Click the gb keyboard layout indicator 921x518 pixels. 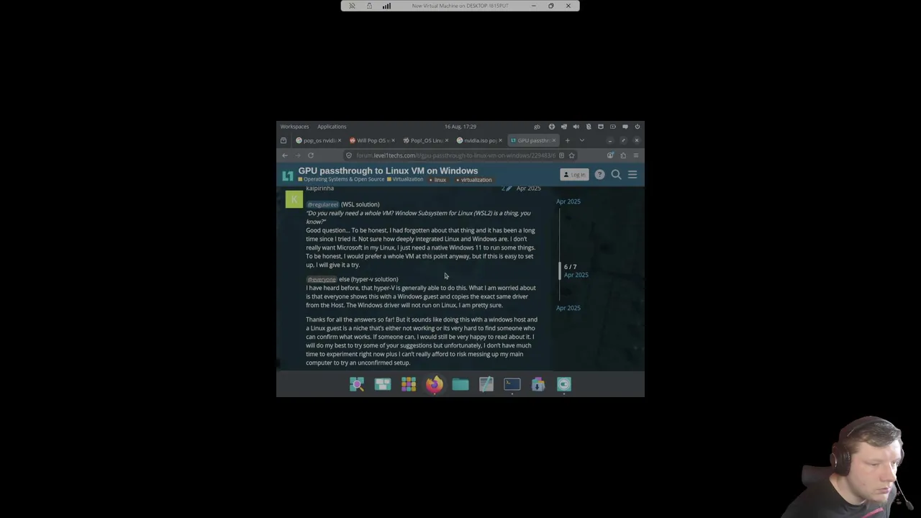(537, 127)
